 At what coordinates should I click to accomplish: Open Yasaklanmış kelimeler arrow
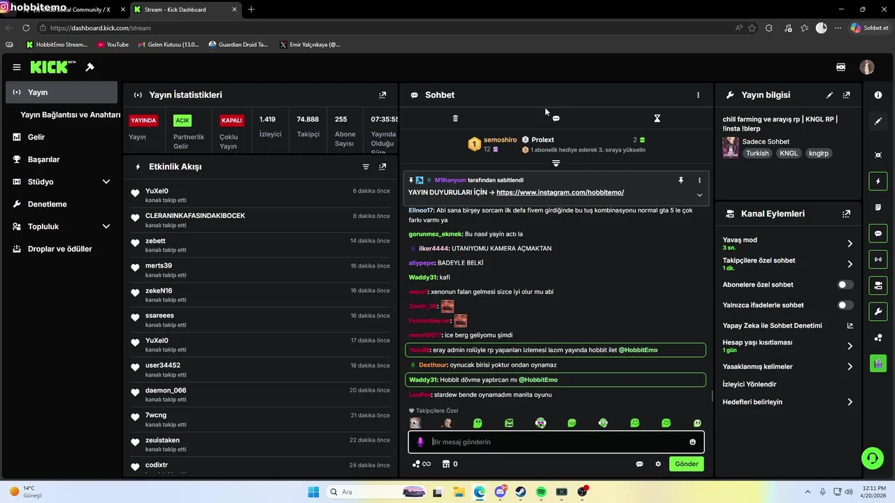click(x=850, y=367)
